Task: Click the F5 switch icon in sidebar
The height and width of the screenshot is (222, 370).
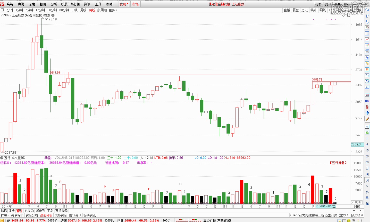Action: [x=367, y=127]
